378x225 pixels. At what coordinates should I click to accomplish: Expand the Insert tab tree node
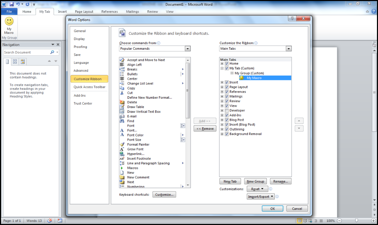click(222, 82)
